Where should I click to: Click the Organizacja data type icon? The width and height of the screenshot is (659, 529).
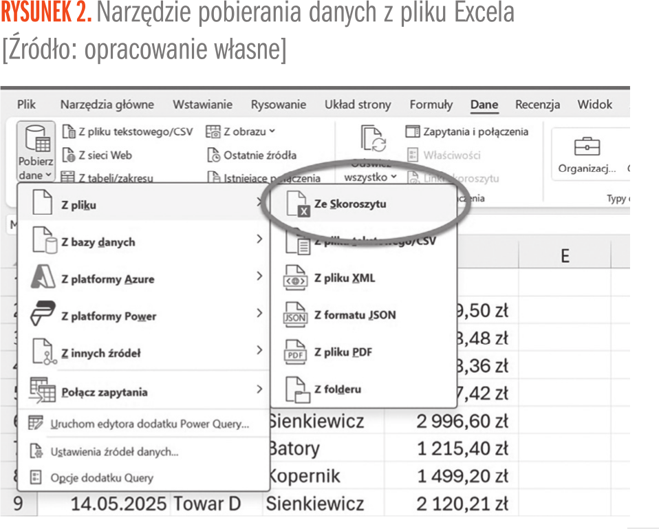coord(586,147)
